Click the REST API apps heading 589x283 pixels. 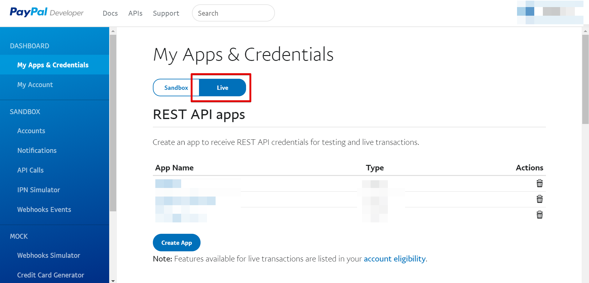(199, 114)
